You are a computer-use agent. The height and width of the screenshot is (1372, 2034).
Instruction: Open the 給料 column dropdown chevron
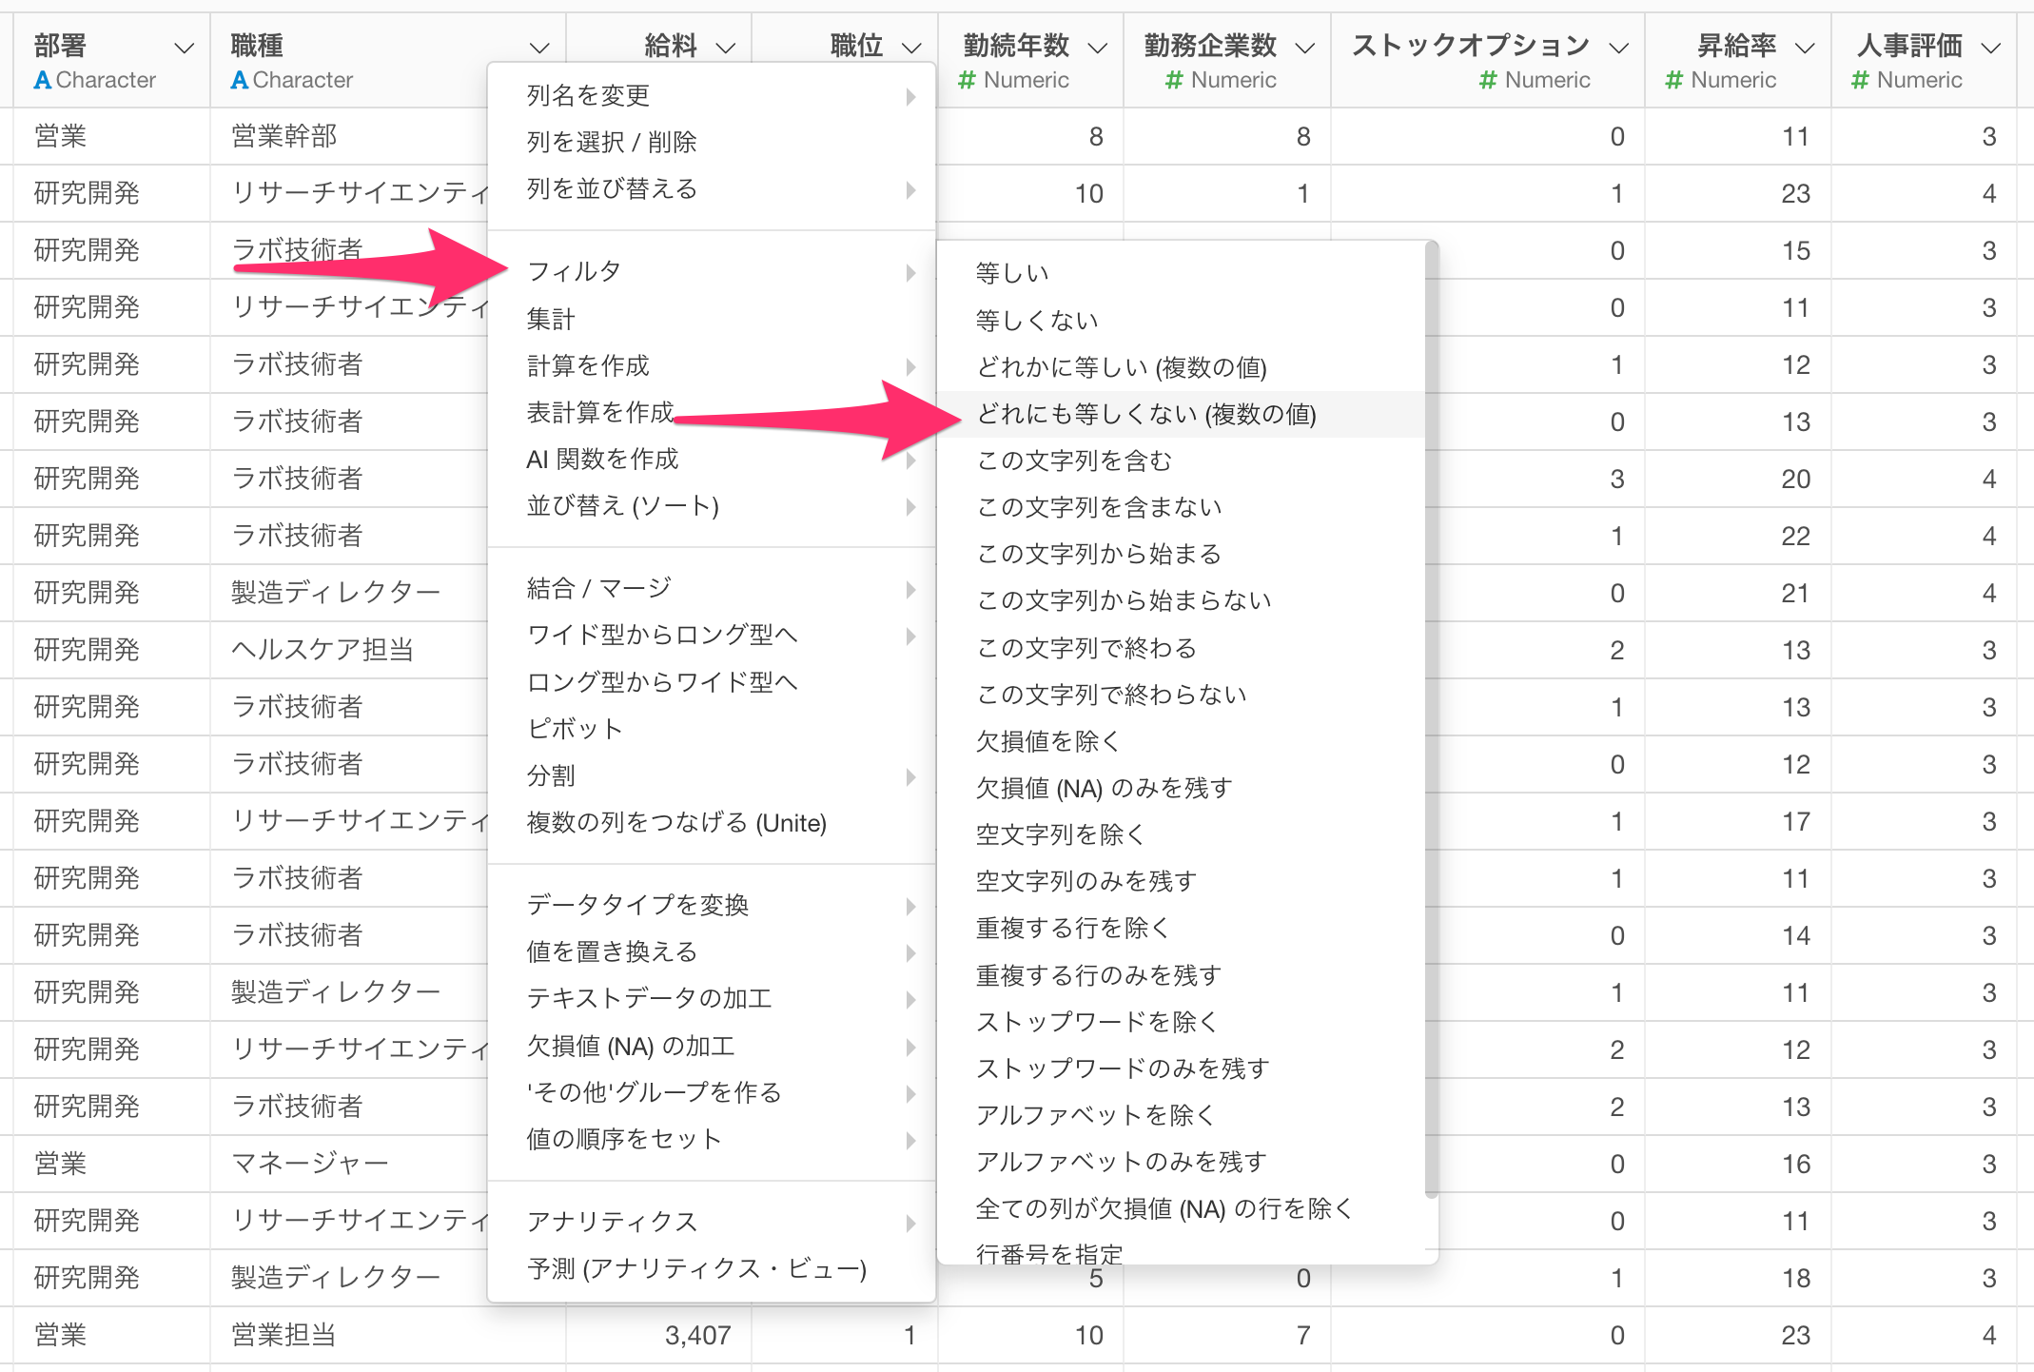tap(725, 48)
